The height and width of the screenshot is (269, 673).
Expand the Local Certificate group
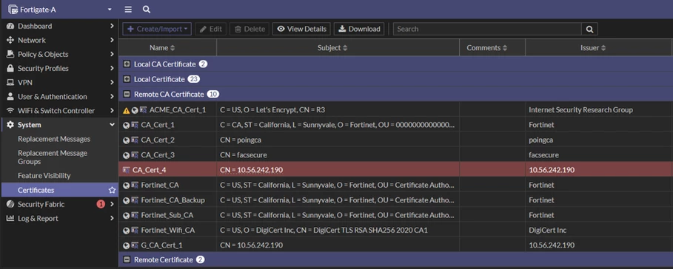pyautogui.click(x=127, y=79)
